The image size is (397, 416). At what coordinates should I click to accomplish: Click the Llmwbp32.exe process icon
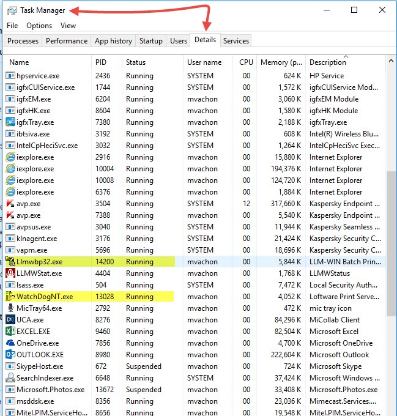coord(10,262)
